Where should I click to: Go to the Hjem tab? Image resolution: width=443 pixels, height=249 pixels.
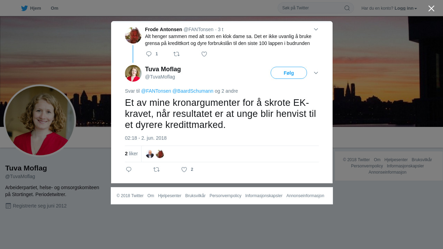pyautogui.click(x=31, y=8)
